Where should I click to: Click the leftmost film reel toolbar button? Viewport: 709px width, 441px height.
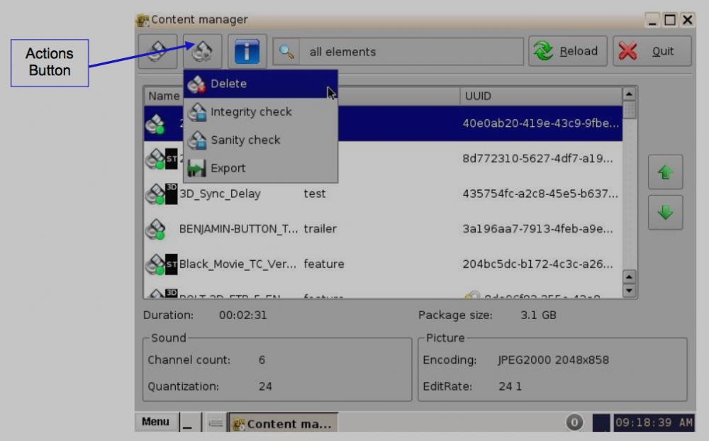pos(157,52)
